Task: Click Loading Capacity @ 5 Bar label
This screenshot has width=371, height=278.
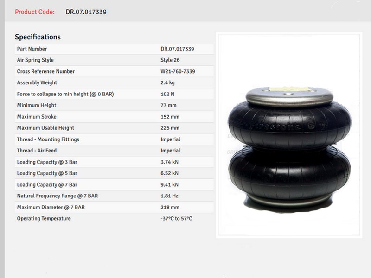Action: pos(47,173)
